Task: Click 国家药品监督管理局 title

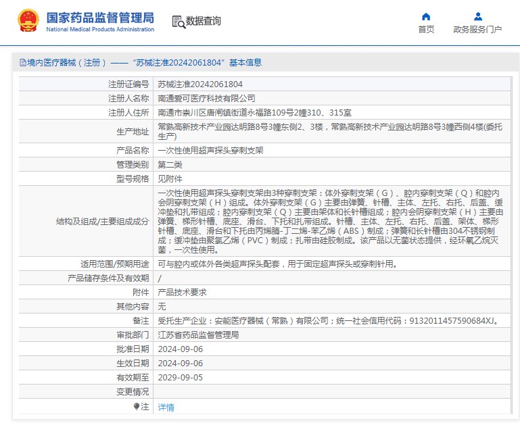Action: pyautogui.click(x=100, y=18)
